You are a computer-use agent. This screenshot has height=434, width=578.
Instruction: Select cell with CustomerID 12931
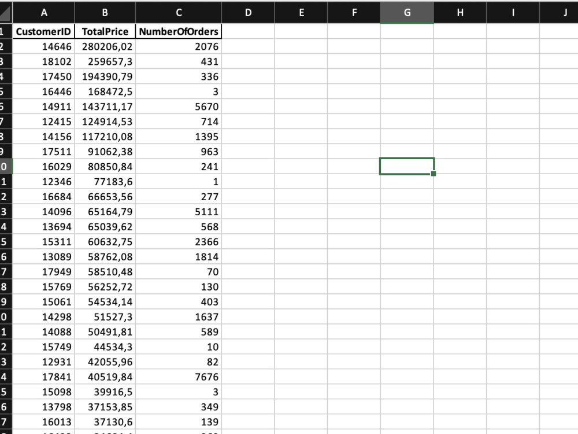[43, 362]
